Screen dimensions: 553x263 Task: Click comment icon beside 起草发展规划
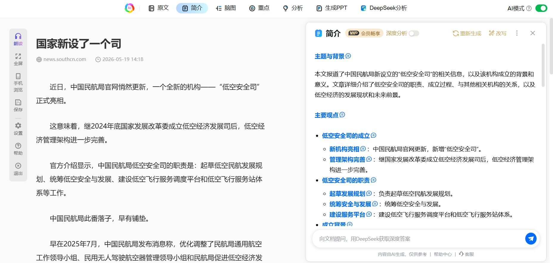[x=369, y=193]
